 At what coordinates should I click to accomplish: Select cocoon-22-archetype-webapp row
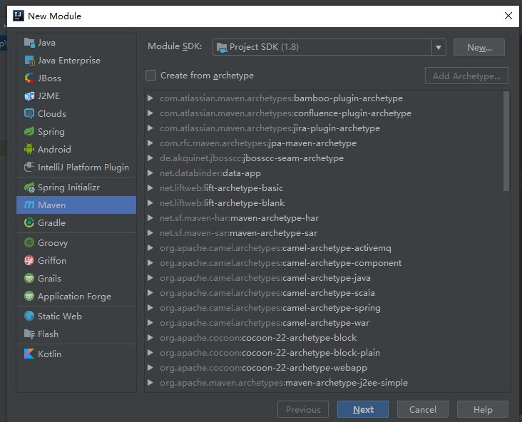(x=324, y=368)
